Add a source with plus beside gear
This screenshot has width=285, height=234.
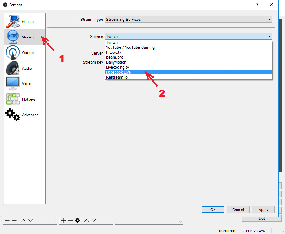(63, 220)
